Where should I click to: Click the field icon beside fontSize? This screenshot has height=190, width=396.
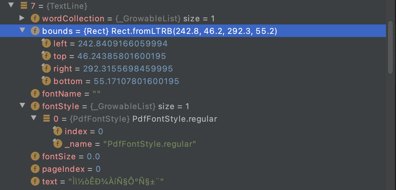coord(35,156)
